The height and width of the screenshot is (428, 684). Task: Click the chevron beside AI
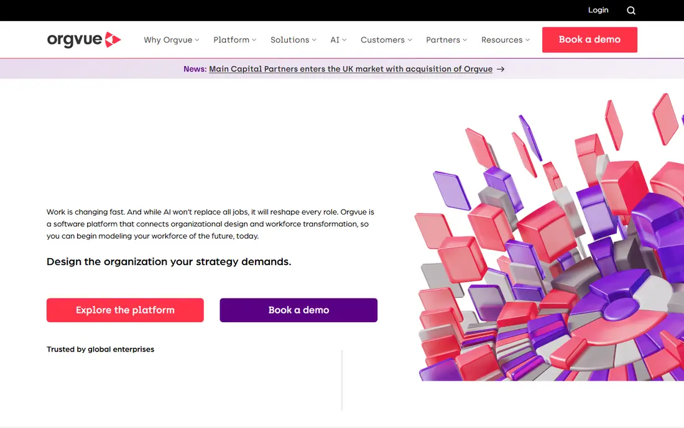coord(344,40)
